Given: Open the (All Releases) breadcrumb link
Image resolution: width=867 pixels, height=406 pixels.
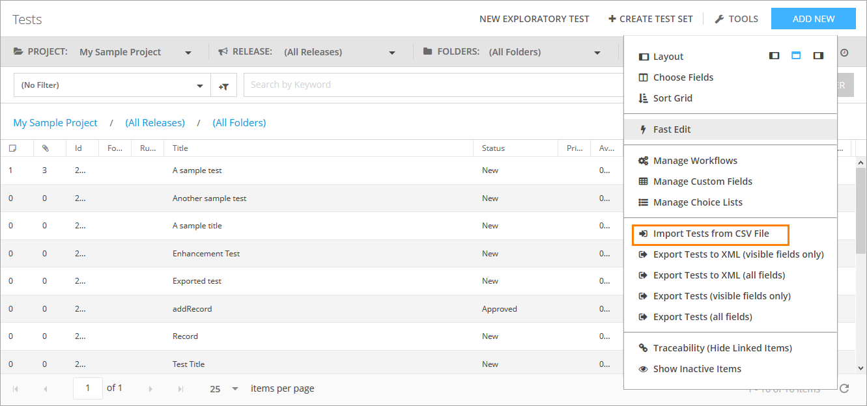Looking at the screenshot, I should pos(155,123).
